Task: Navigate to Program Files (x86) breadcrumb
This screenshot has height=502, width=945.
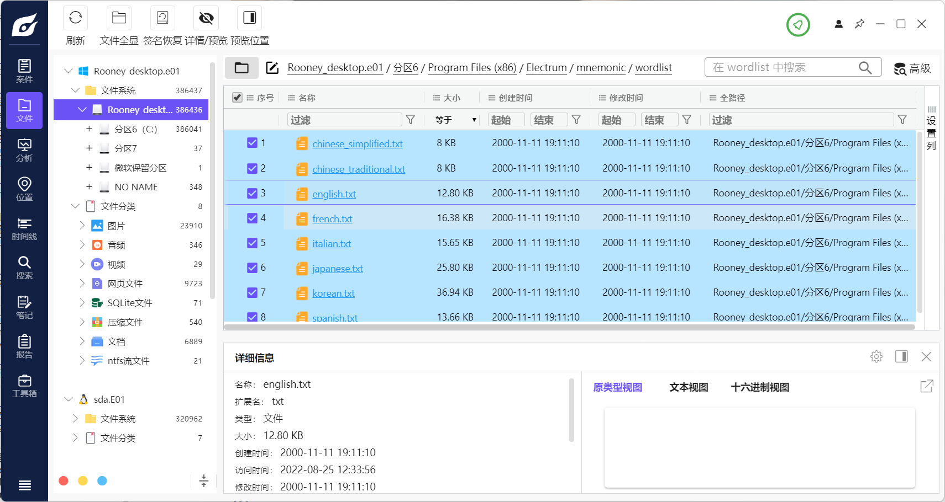Action: click(x=472, y=68)
